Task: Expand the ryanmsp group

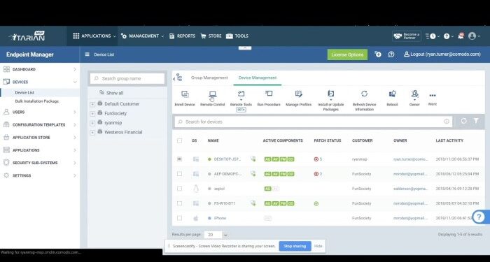Action: 92,123
